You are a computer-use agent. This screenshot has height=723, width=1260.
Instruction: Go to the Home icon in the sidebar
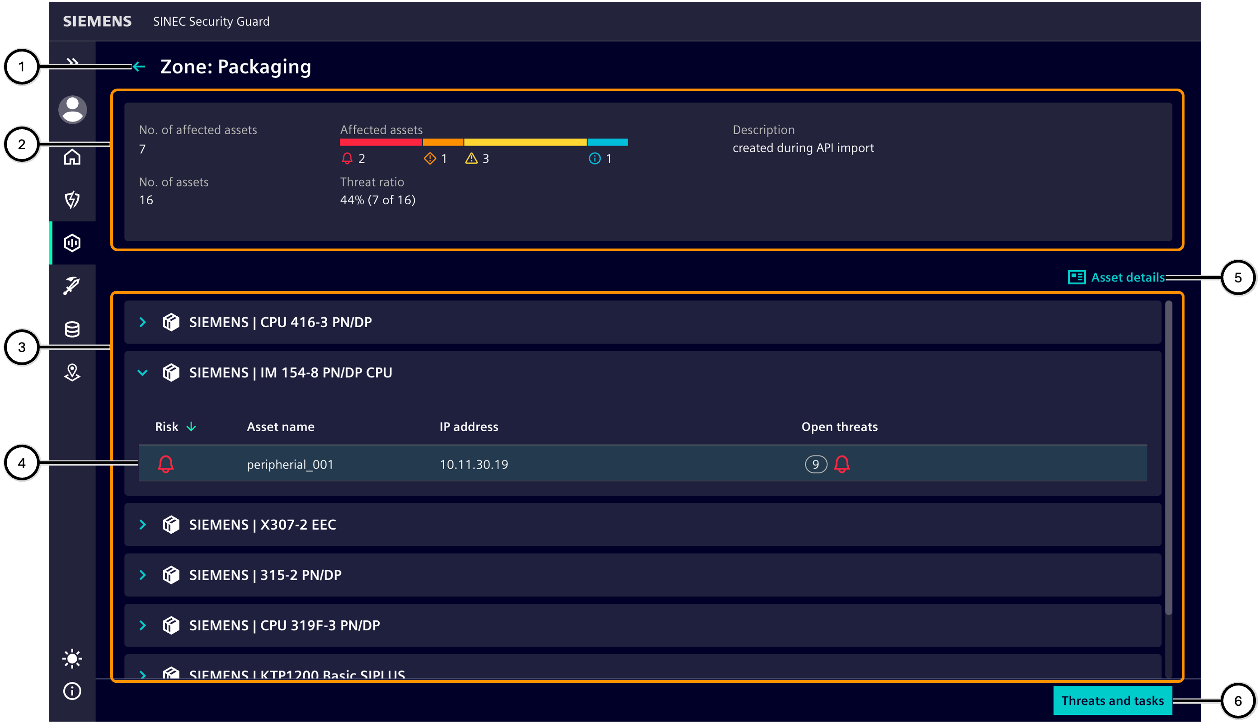pyautogui.click(x=72, y=157)
